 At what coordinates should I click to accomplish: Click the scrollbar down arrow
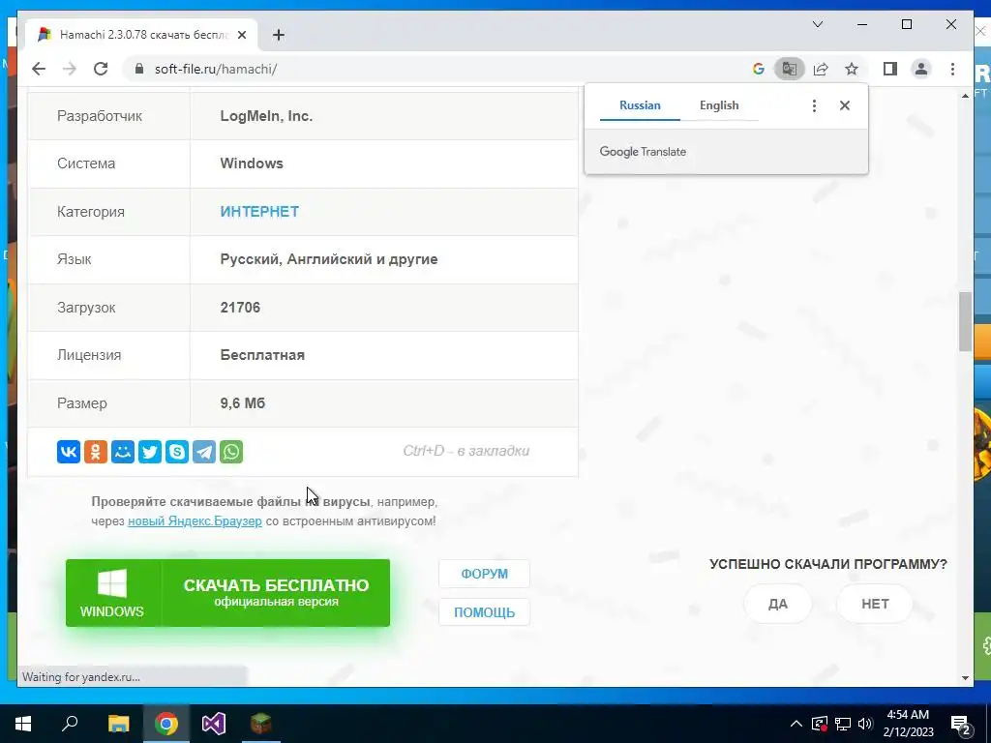click(965, 678)
